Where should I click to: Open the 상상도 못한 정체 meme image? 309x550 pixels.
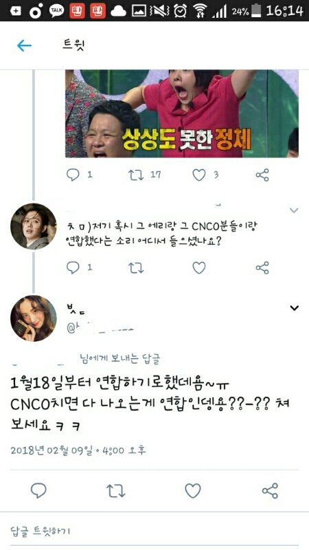tap(182, 113)
